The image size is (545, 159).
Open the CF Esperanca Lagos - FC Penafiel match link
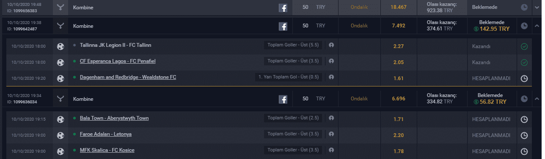click(x=118, y=61)
